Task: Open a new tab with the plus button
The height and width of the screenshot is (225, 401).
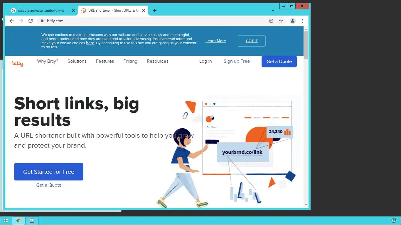Action: pos(155,11)
